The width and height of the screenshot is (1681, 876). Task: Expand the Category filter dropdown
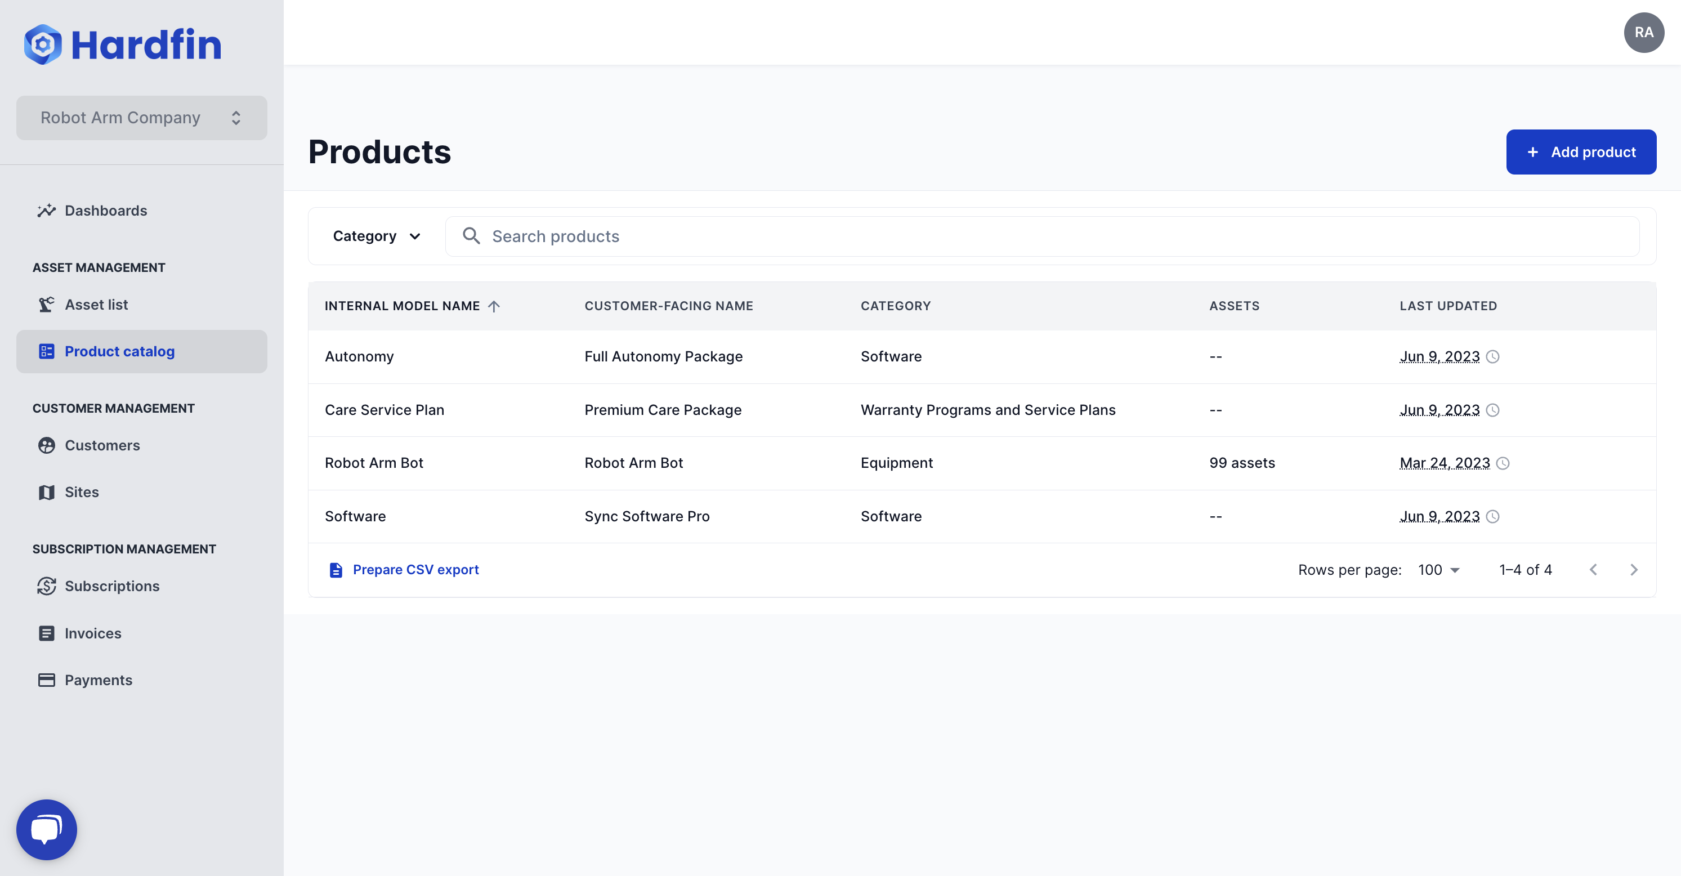377,236
